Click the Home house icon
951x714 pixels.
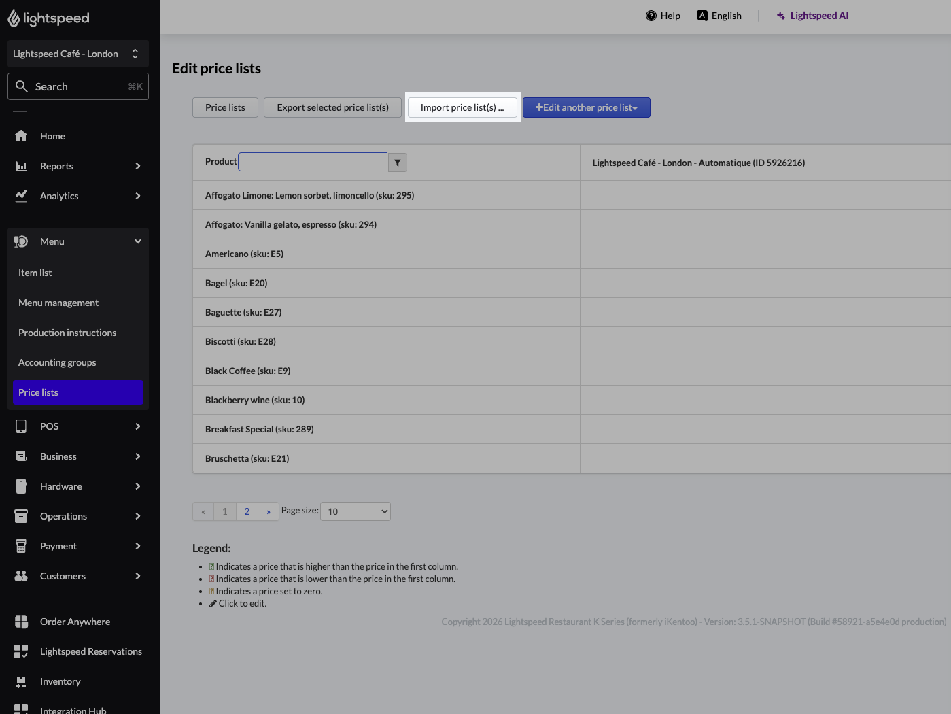pyautogui.click(x=21, y=136)
